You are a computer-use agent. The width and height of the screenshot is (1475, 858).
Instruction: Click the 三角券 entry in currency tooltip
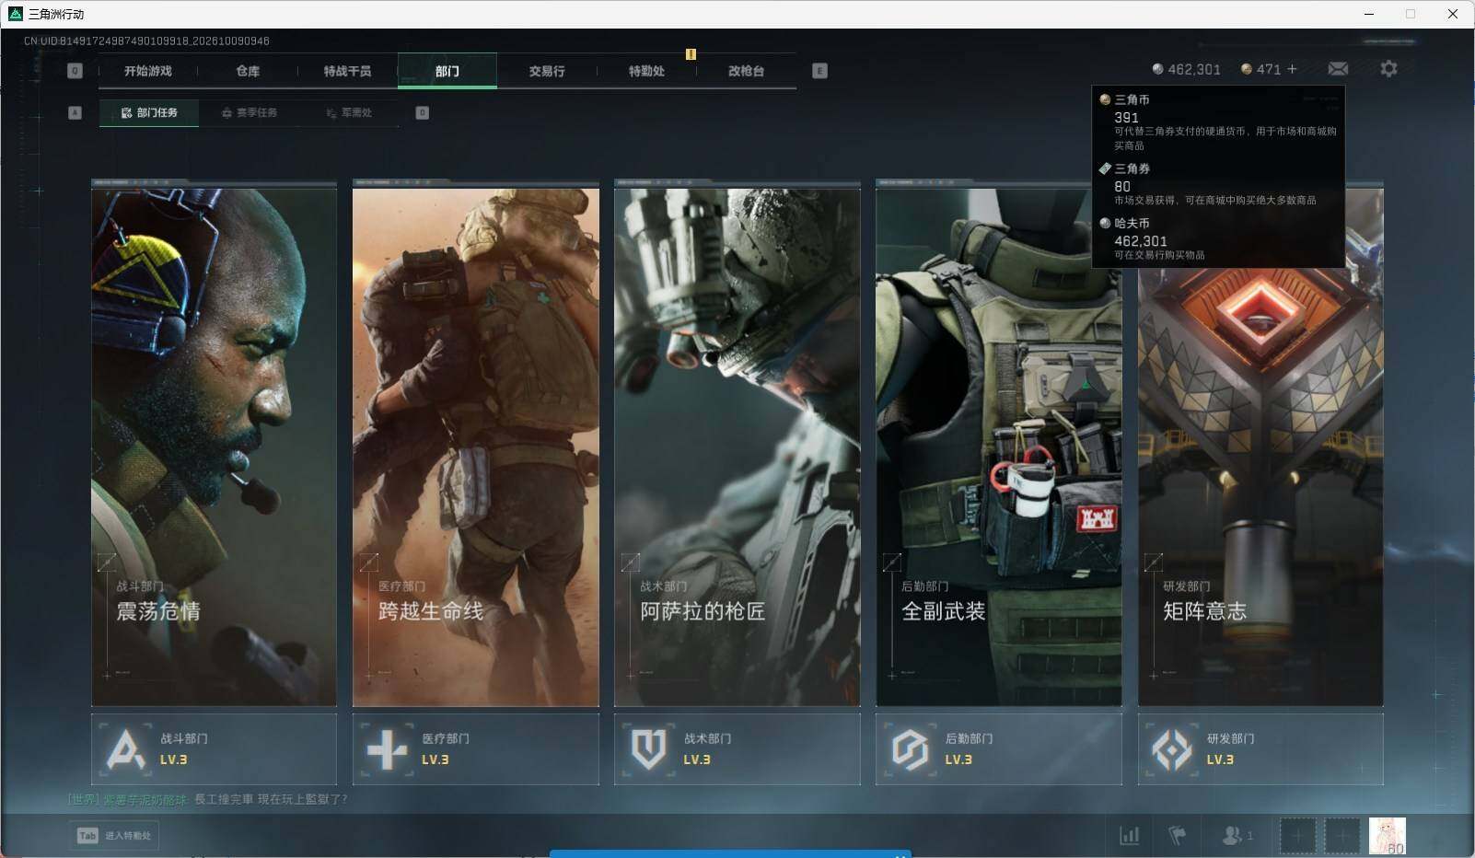pyautogui.click(x=1218, y=184)
